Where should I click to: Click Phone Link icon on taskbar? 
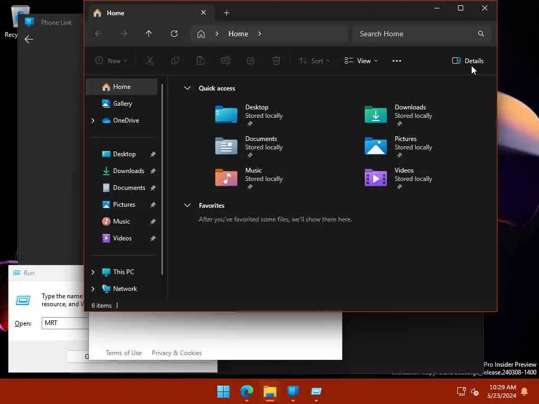point(293,391)
